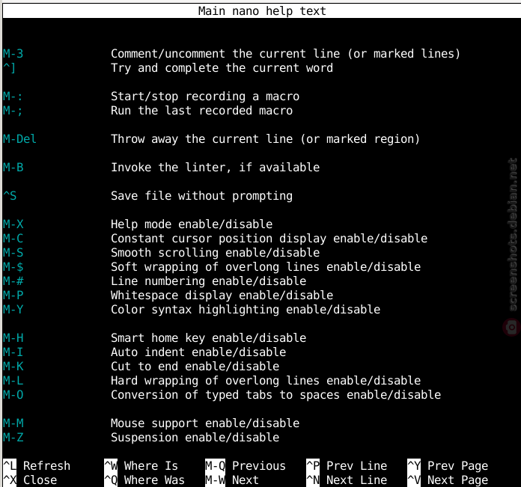Click M-W Next in the bottom bar
Image resolution: width=521 pixels, height=487 pixels.
click(231, 480)
